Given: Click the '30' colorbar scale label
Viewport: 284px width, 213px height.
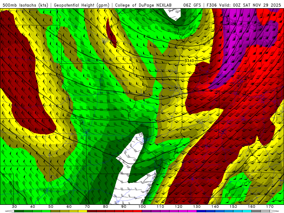Looking at the screenshot, I should (x=14, y=207).
